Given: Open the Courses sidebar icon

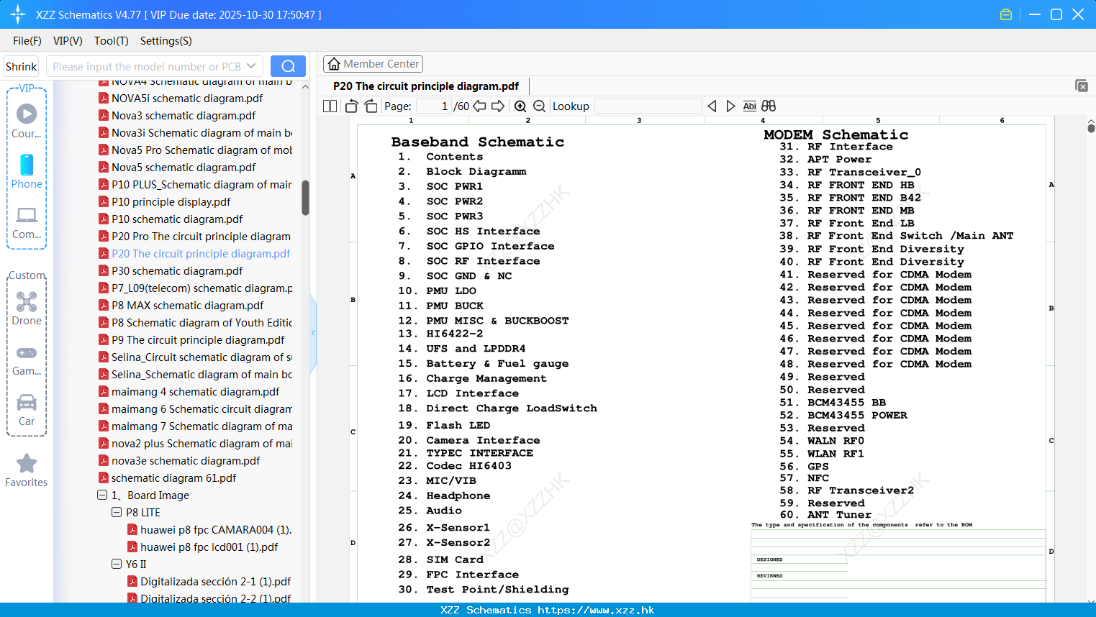Looking at the screenshot, I should coord(27,121).
